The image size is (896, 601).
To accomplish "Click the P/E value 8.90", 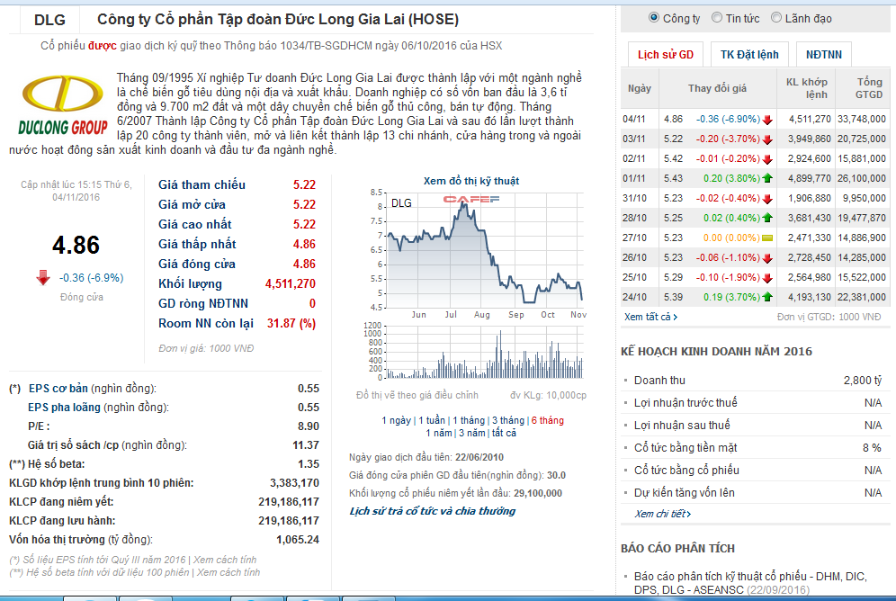I will pos(309,426).
